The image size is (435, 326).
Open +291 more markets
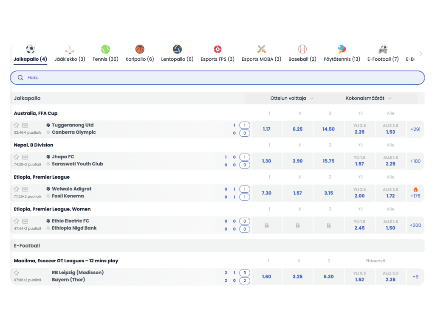(x=415, y=129)
